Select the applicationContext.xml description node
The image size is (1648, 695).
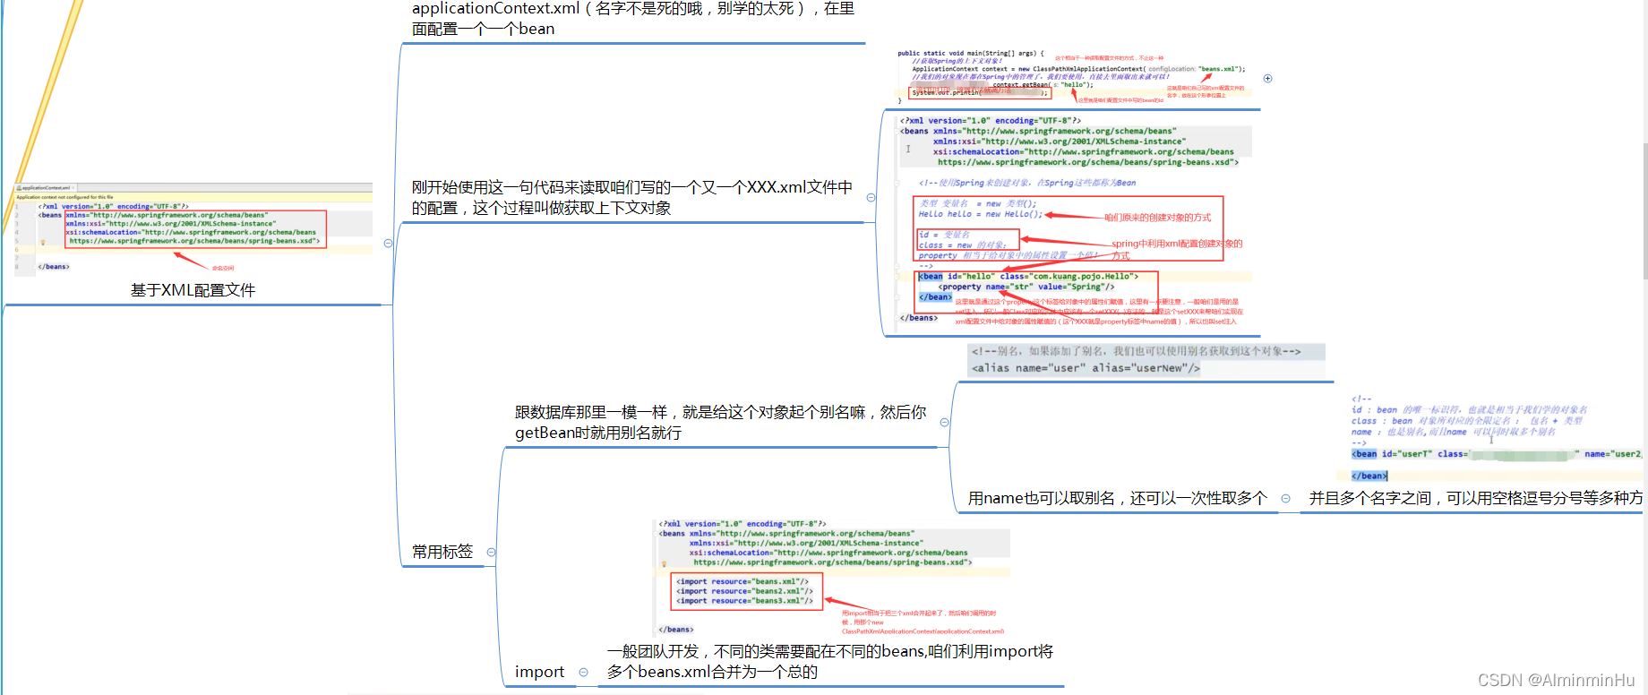(x=632, y=19)
